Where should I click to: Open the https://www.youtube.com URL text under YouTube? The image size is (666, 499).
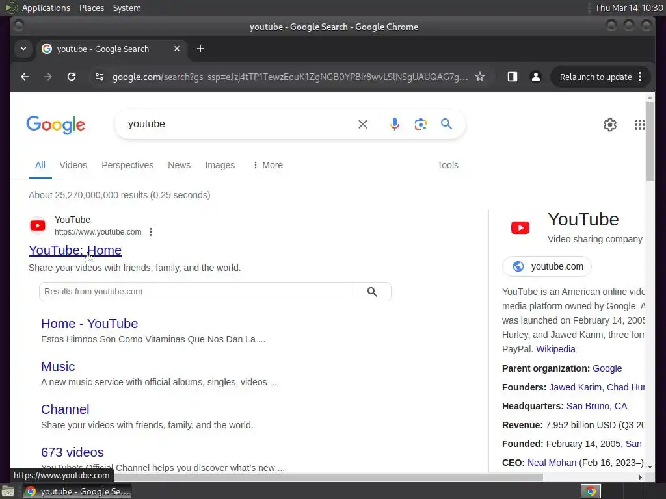[x=98, y=232]
